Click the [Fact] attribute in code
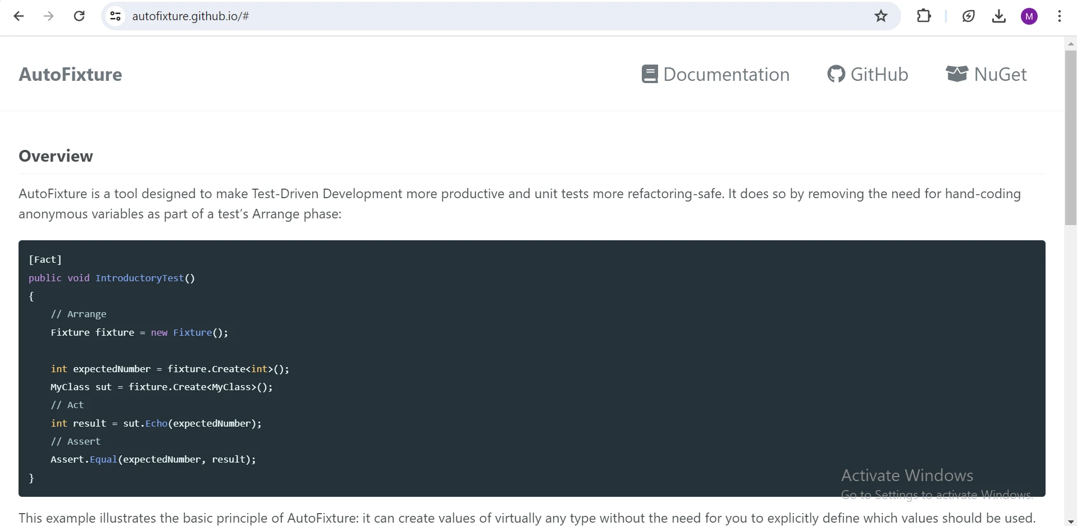 (45, 259)
